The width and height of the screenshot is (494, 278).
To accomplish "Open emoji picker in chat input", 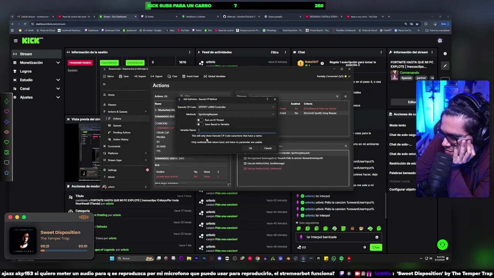I will [x=377, y=237].
